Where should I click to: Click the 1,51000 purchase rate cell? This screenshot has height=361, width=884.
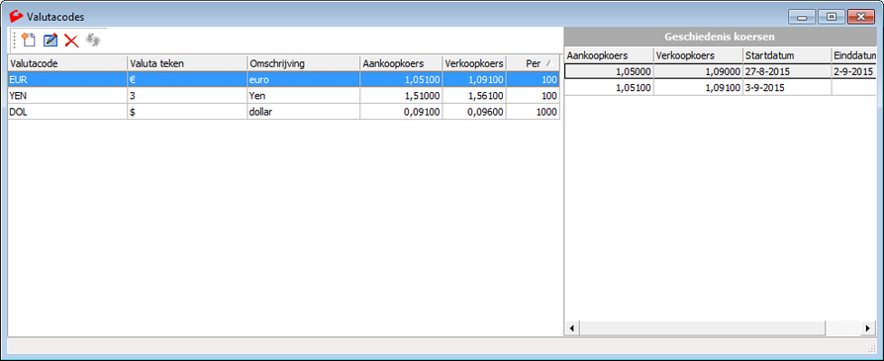401,96
